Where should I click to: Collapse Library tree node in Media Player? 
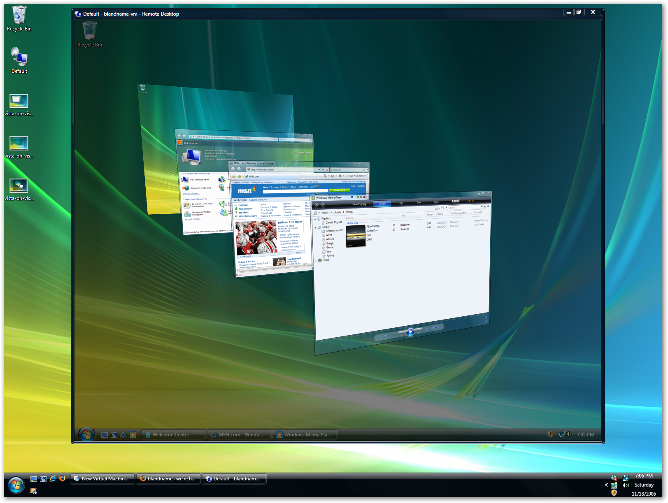click(315, 227)
